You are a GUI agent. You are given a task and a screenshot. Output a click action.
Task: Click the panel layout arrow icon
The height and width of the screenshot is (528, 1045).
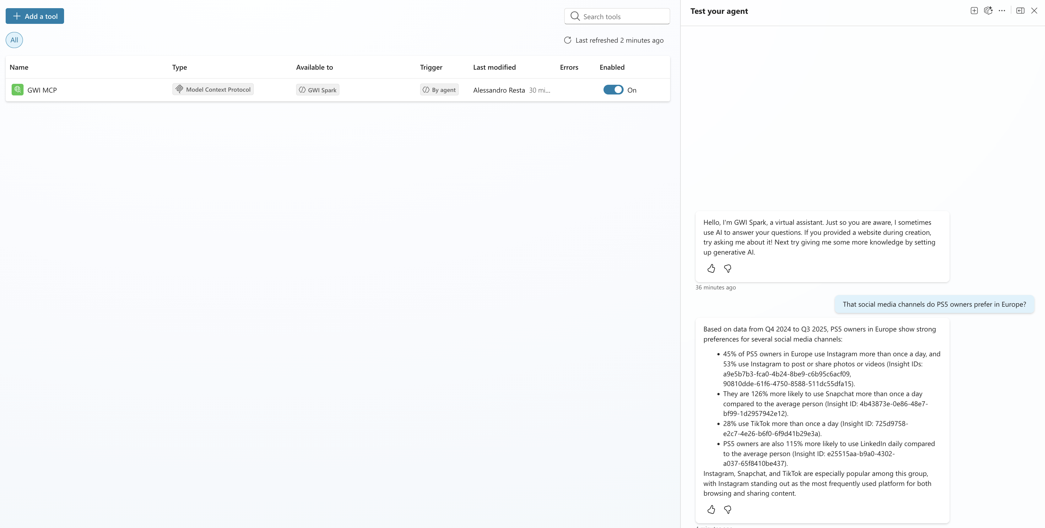tap(1020, 11)
